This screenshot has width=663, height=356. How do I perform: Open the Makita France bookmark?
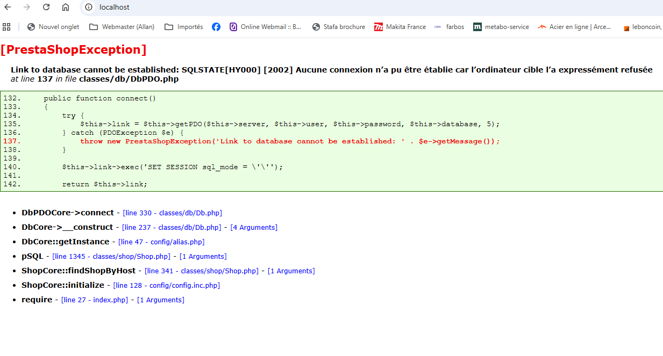(x=400, y=27)
